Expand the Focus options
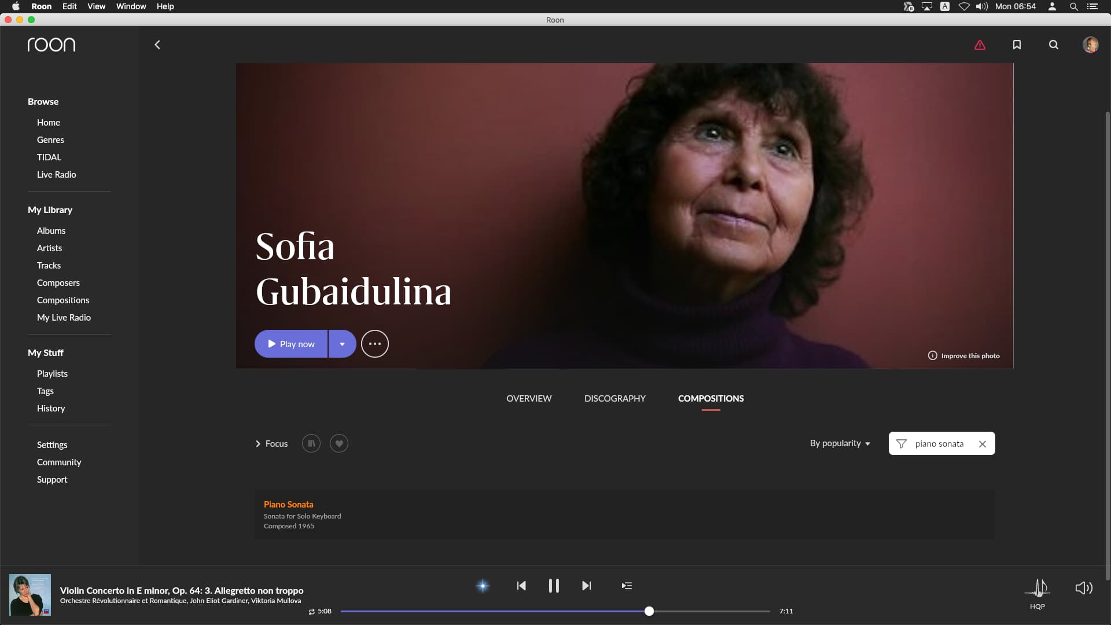 point(271,443)
